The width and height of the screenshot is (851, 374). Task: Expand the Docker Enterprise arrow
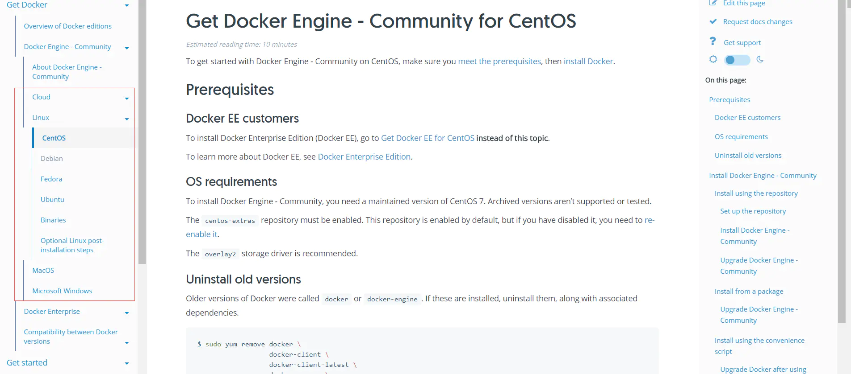[127, 313]
